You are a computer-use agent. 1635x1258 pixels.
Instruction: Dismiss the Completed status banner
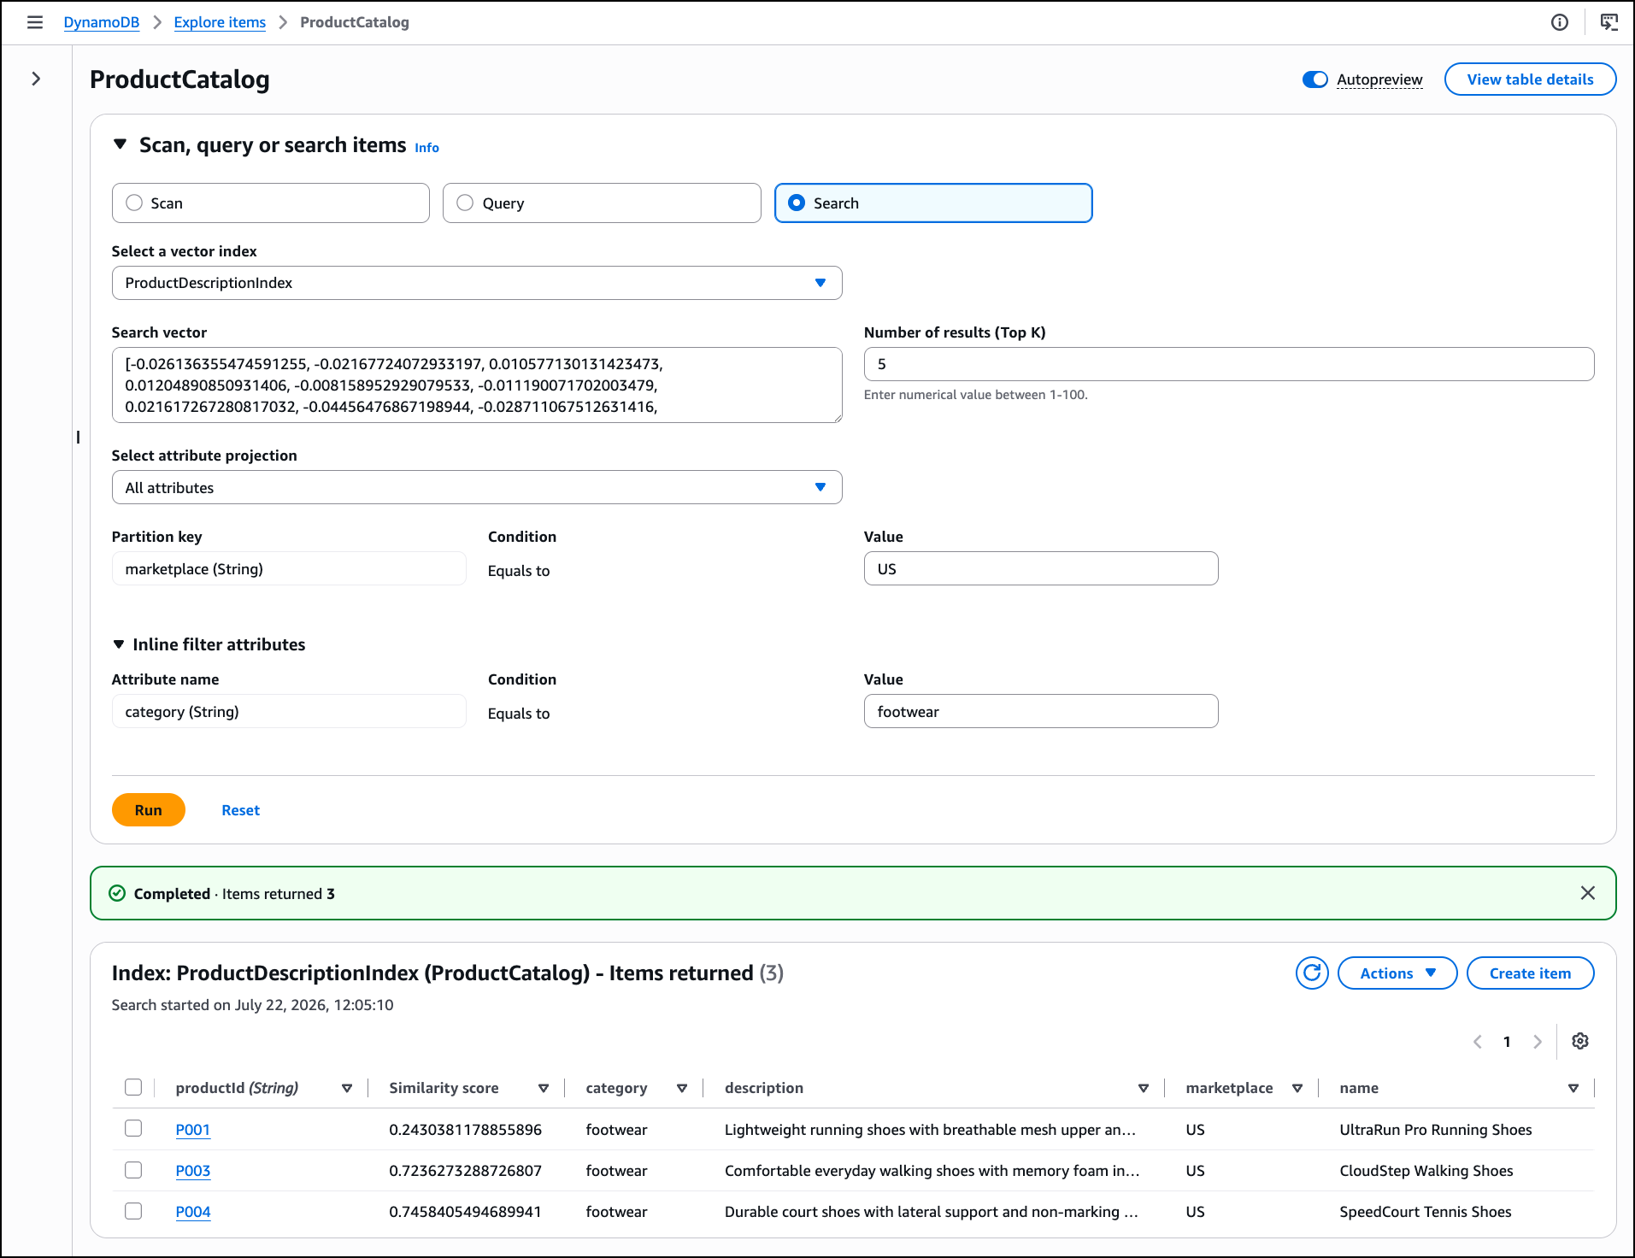[x=1588, y=893]
